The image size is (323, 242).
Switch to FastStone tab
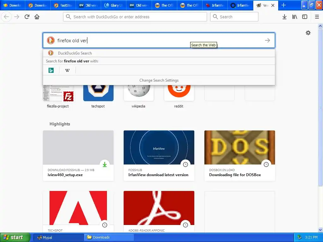tap(63, 5)
